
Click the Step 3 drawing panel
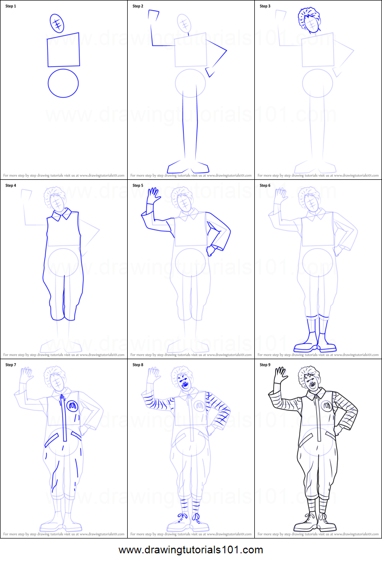[x=318, y=90]
